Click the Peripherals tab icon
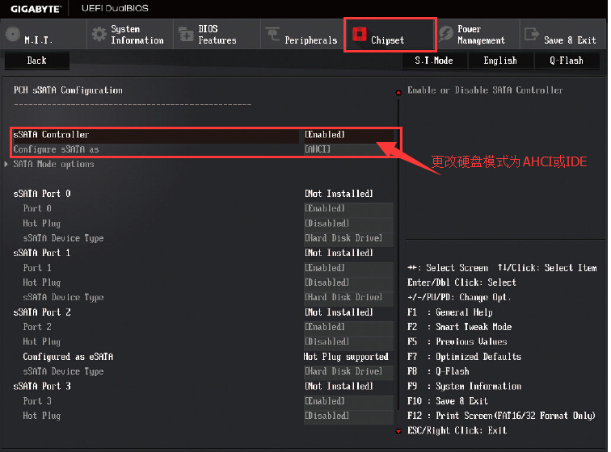 click(272, 34)
